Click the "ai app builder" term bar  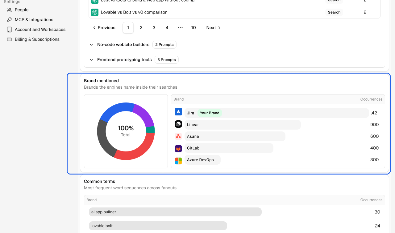[x=175, y=212]
